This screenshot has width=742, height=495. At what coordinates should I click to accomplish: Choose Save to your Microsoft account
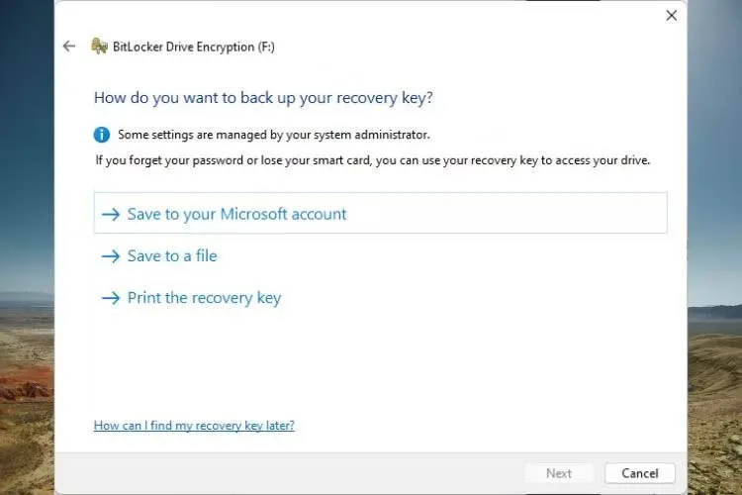(237, 214)
